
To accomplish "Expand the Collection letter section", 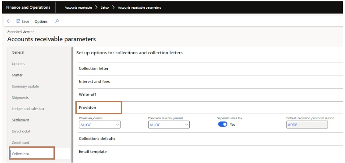I will [x=94, y=69].
